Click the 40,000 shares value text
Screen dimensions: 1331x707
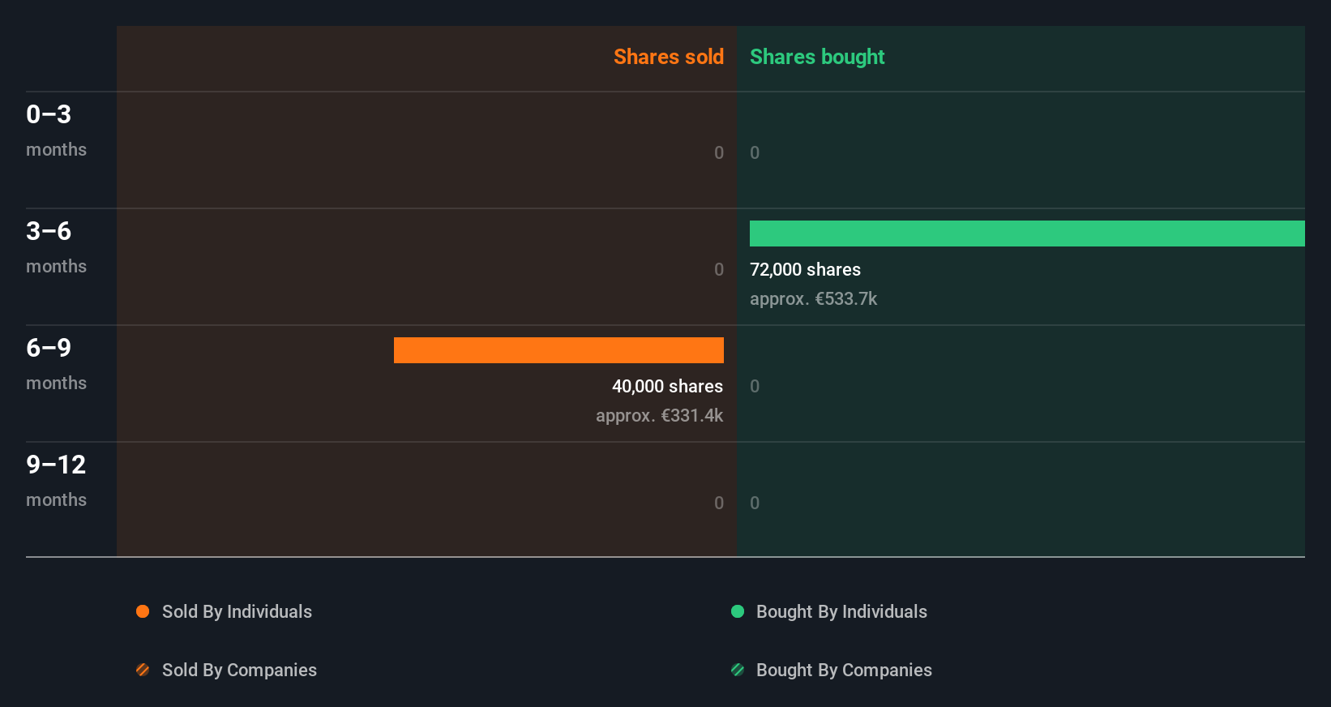click(x=667, y=387)
